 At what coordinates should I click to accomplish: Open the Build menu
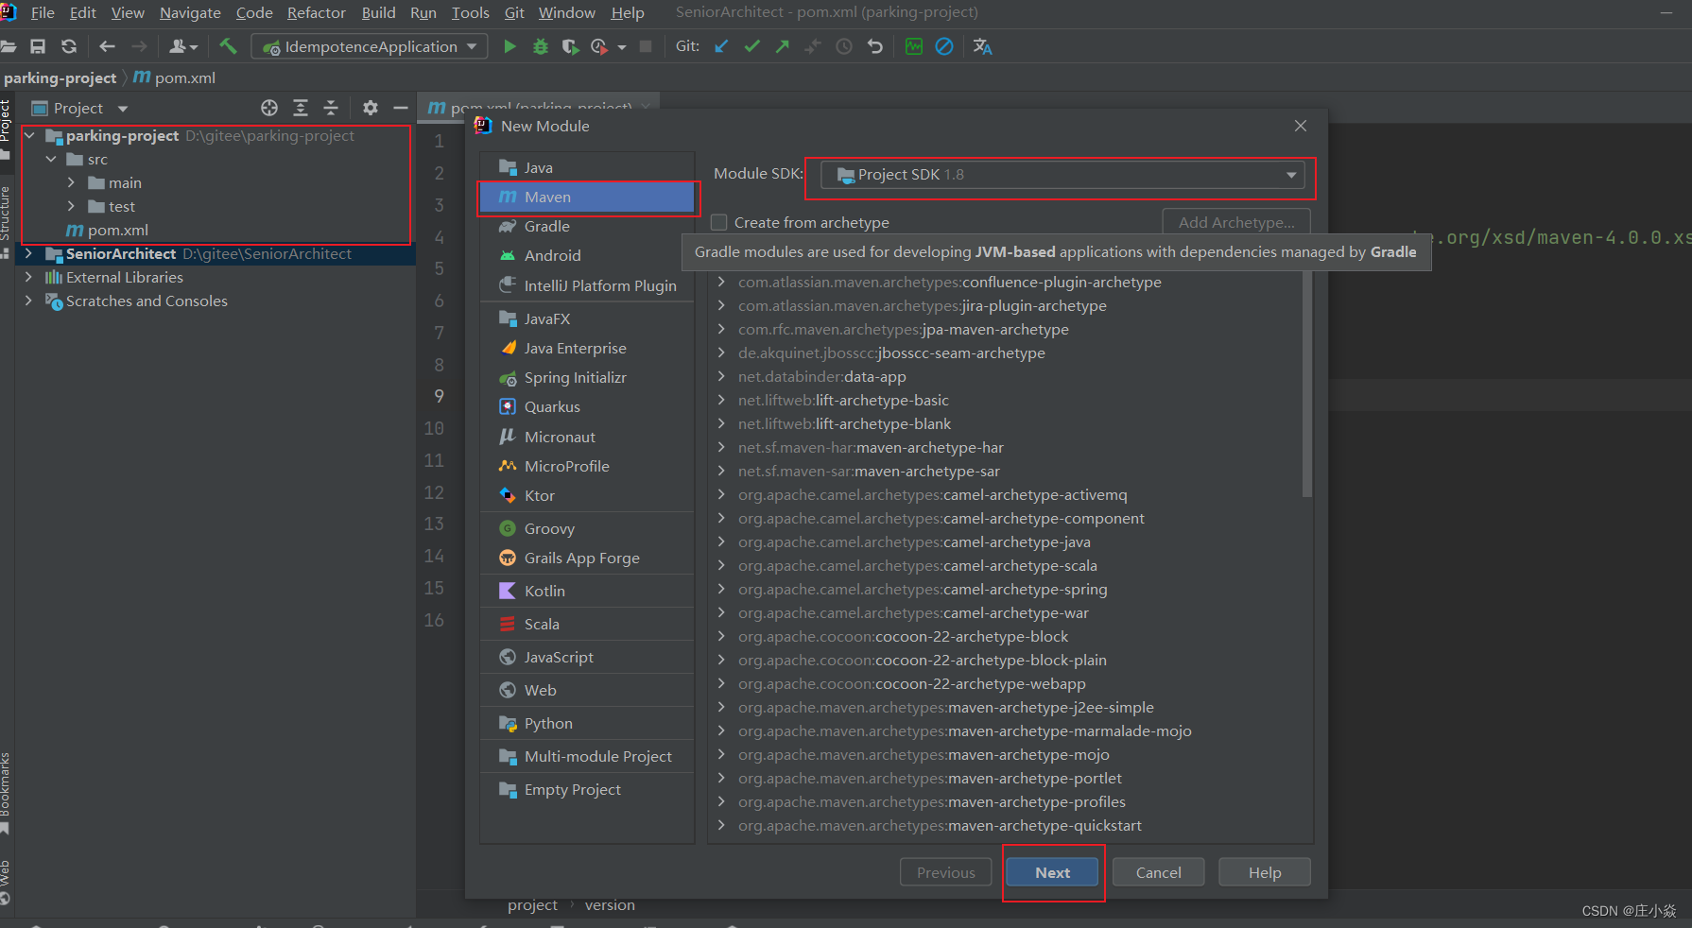(378, 12)
